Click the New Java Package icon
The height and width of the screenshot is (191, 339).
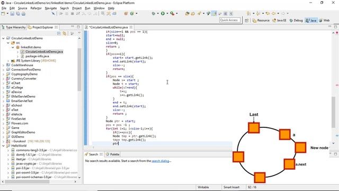click(126, 13)
